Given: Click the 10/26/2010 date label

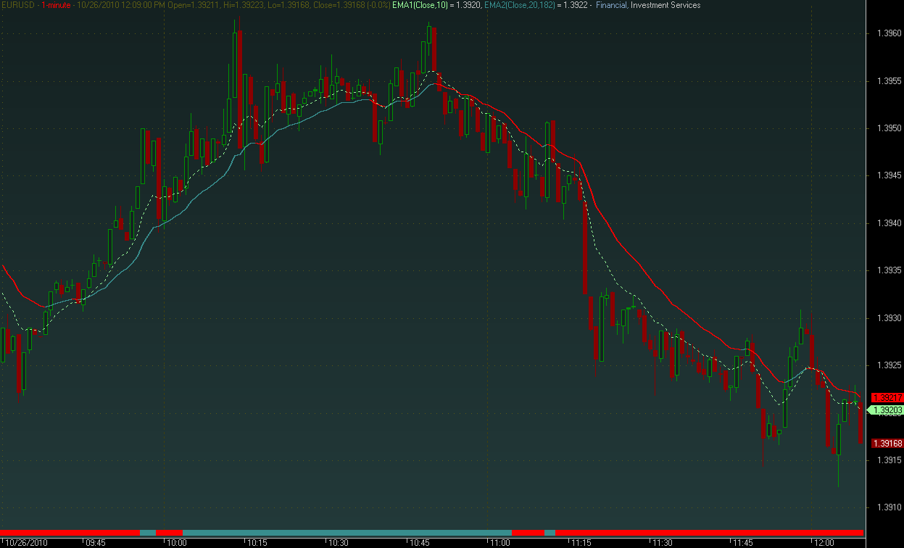Looking at the screenshot, I should pos(27,542).
